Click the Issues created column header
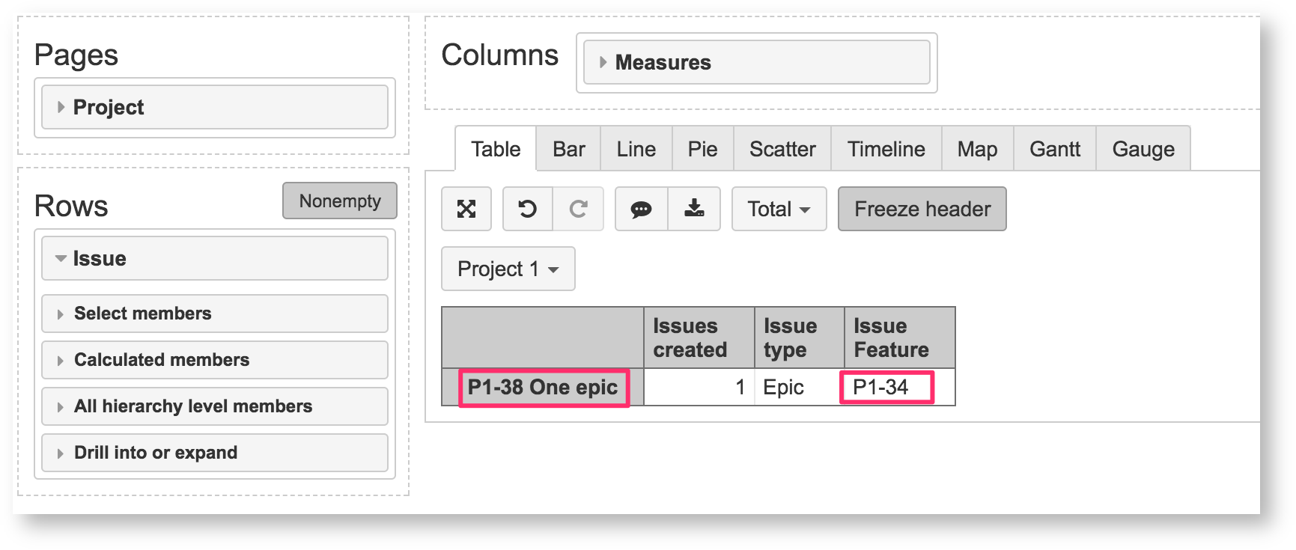The height and width of the screenshot is (550, 1296). 690,337
